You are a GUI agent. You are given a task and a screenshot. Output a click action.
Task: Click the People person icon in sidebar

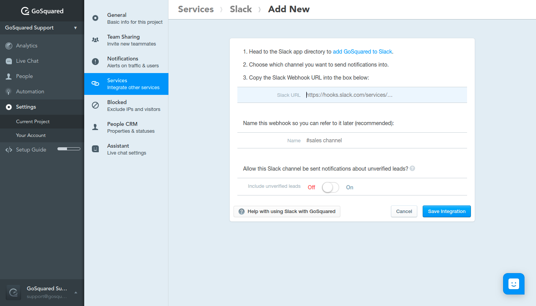click(9, 76)
